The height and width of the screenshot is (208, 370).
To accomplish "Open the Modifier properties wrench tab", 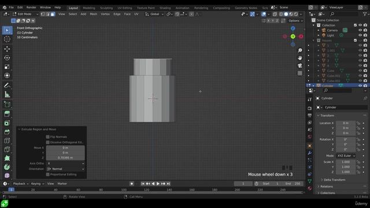I will point(310,153).
